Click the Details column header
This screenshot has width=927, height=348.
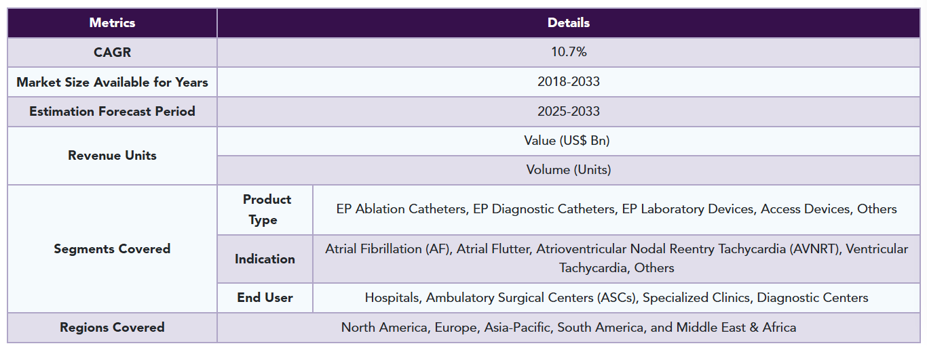point(569,23)
